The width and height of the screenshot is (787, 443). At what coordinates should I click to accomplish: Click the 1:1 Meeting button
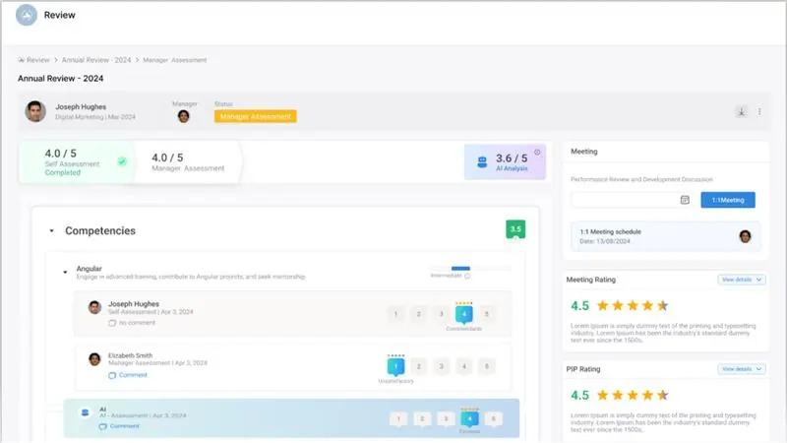(727, 200)
